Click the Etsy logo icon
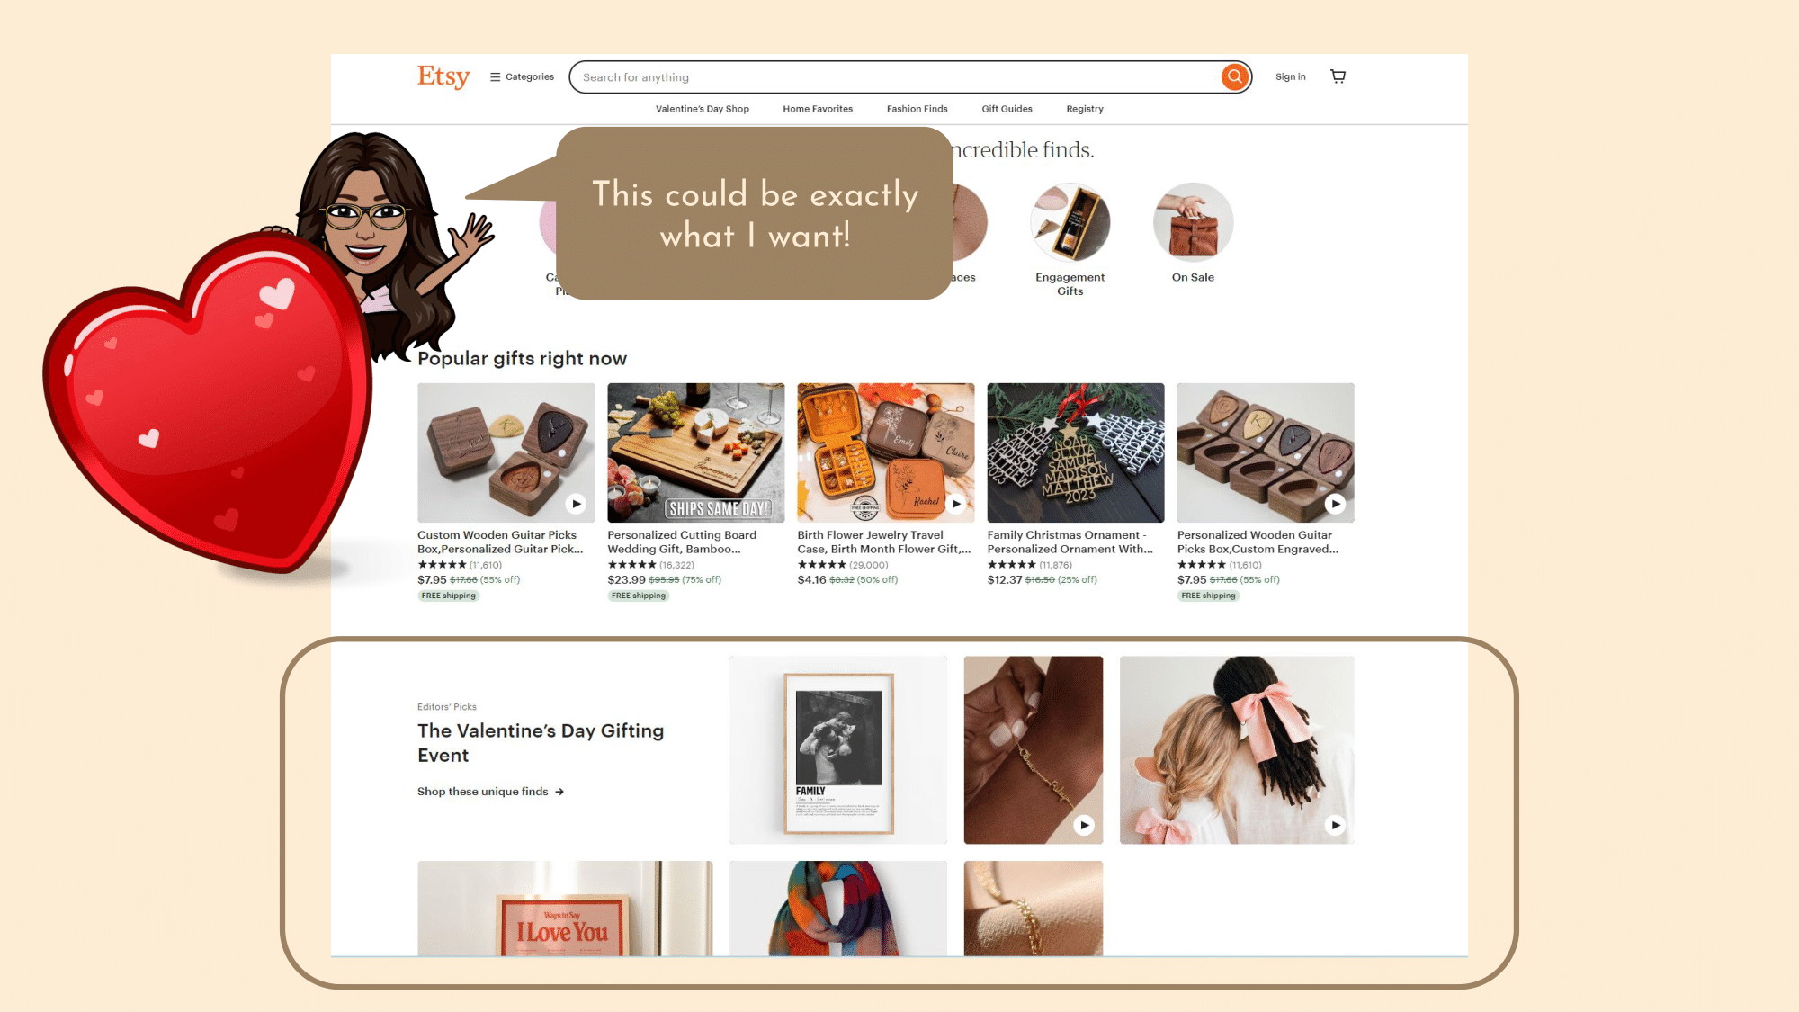The height and width of the screenshot is (1012, 1799). [443, 76]
